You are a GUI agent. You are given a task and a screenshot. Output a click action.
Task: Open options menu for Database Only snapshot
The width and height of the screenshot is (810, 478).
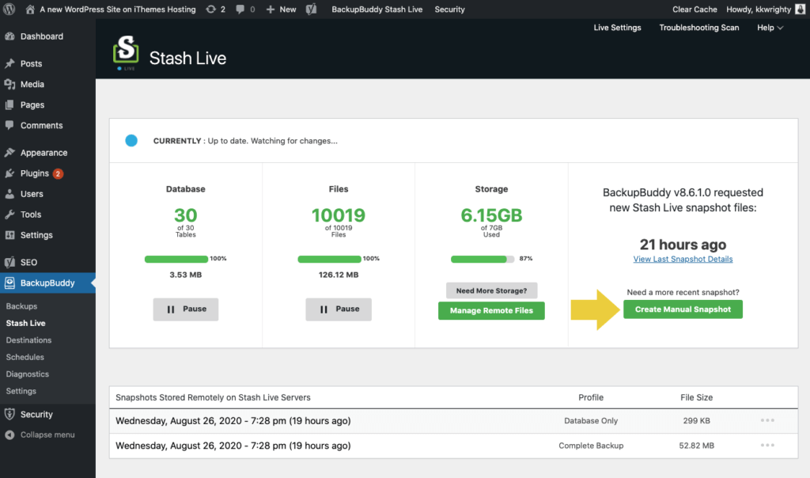(x=767, y=421)
